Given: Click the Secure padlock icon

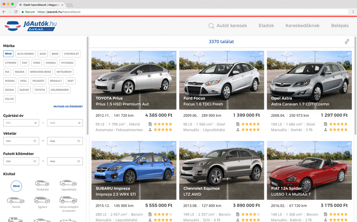Looking at the screenshot, I should tap(23, 12).
